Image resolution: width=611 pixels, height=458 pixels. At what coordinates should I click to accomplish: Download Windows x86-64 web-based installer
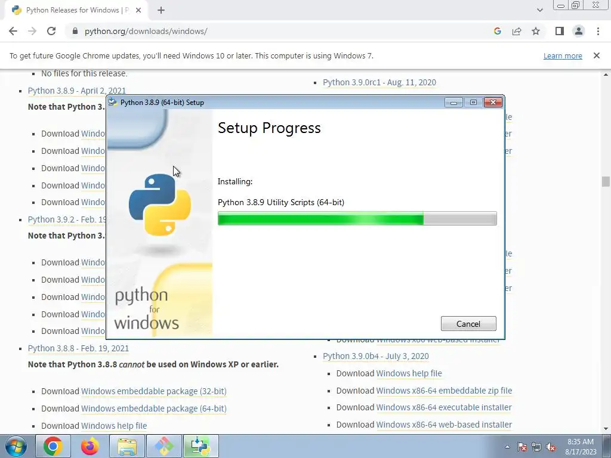[x=444, y=425]
